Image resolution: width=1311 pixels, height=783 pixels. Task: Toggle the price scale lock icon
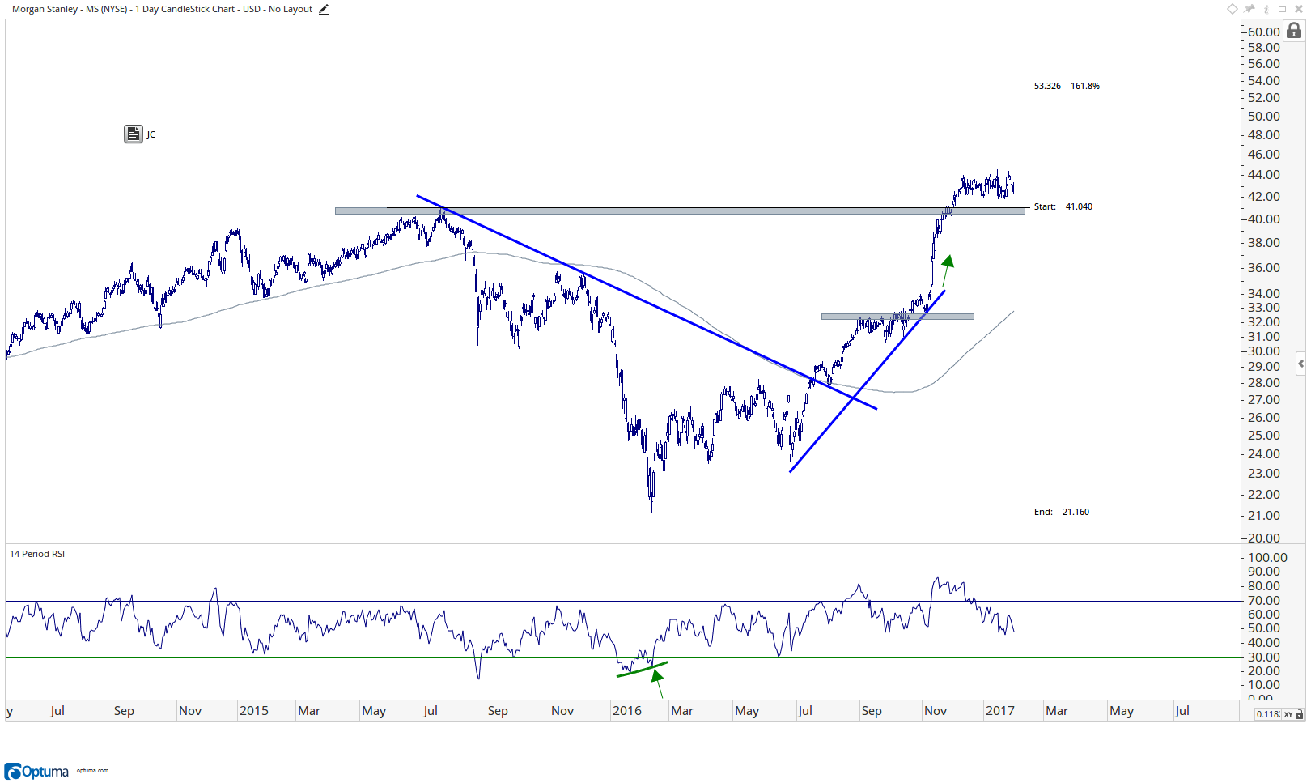click(x=1294, y=30)
